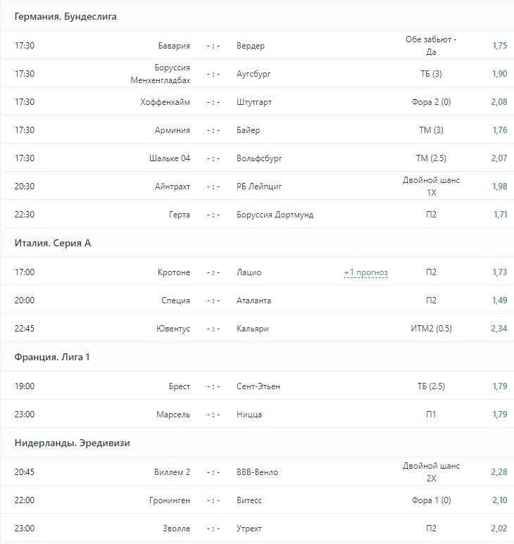Click the "+1 прогноз" link
This screenshot has height=544, width=514.
[365, 272]
